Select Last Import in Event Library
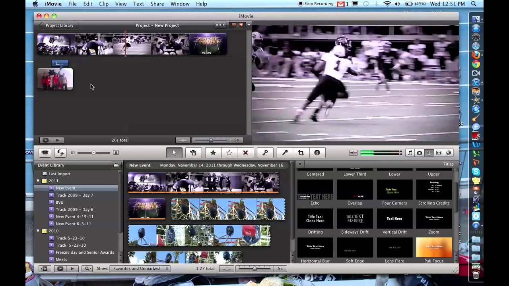This screenshot has width=509, height=286. [59, 174]
